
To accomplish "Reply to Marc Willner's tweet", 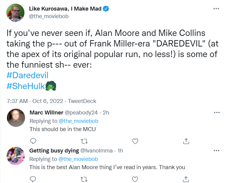I will 33,141.
